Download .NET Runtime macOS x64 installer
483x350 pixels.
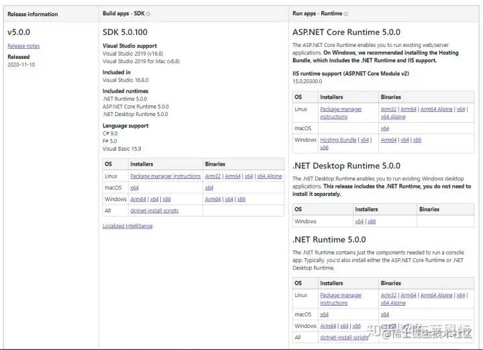(x=325, y=314)
